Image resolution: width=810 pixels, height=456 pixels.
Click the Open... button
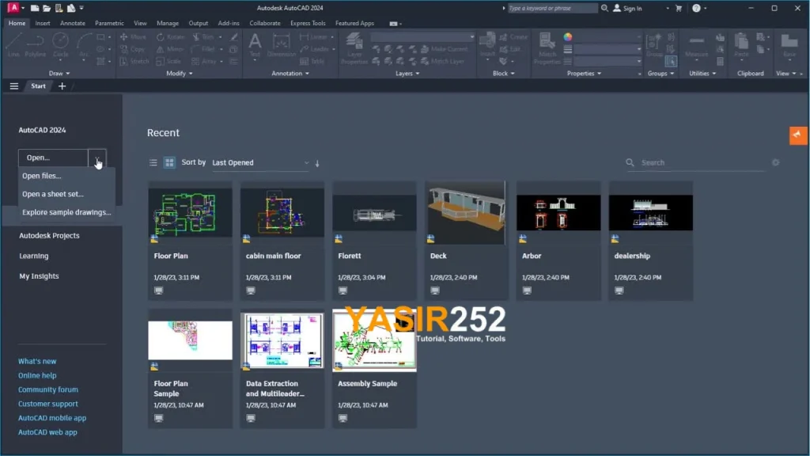(53, 158)
